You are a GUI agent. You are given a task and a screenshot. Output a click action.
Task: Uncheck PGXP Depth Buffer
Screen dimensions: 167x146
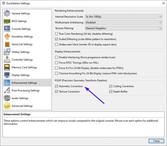point(111,92)
